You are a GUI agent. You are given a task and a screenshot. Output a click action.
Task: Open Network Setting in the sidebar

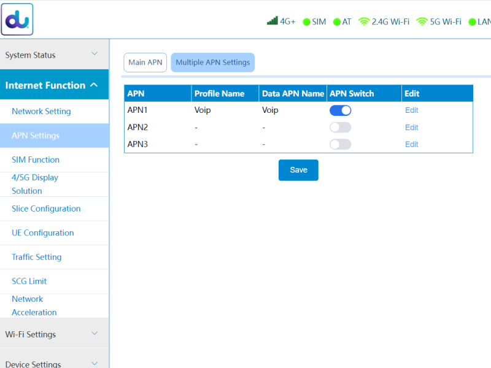pos(41,112)
